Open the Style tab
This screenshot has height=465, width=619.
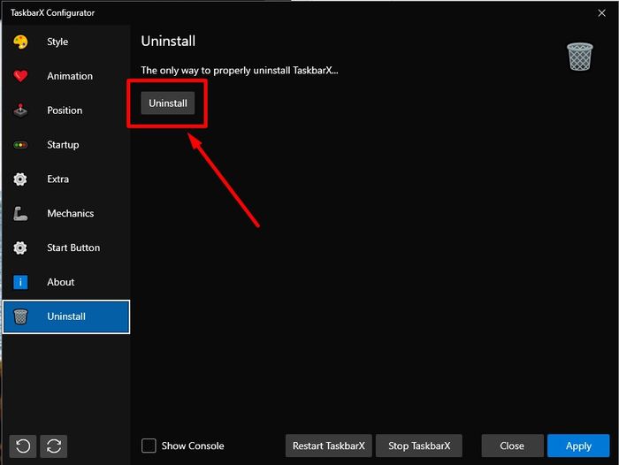point(66,42)
